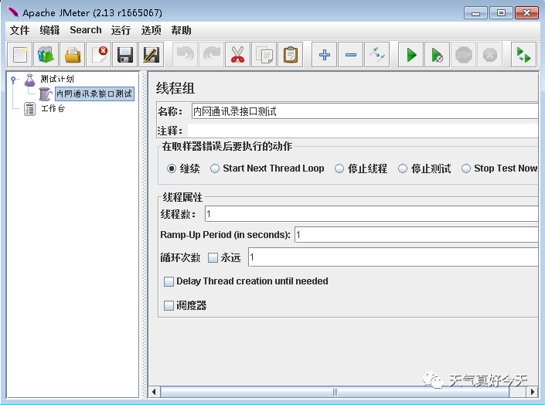Click the Ramp-Up Period input field
545x405 pixels.
pos(417,235)
